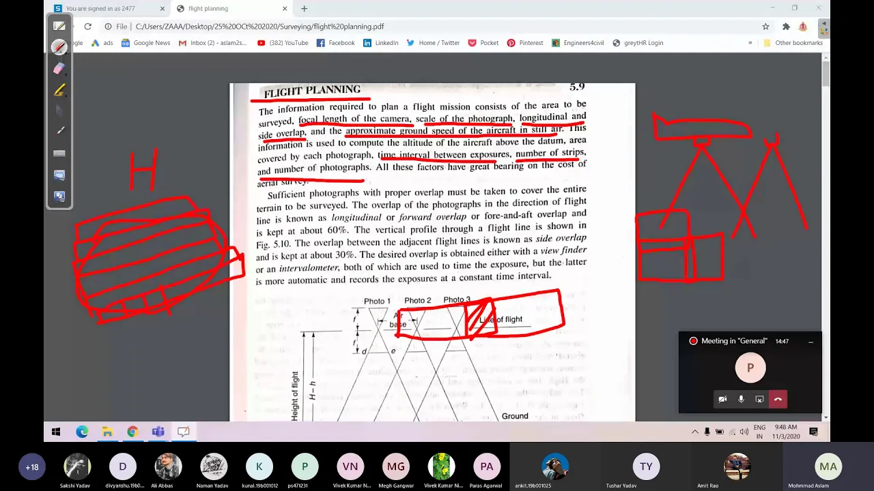
Task: Click the Chrome profile avatar icon
Action: (803, 27)
